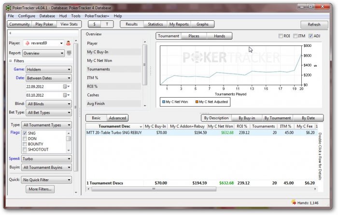The width and height of the screenshot is (338, 215).
Task: Click the left-panel collapse arrow at top
Action: [10, 33]
